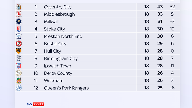
Task: Open the Middlesbrough team name link
Action: (59, 14)
